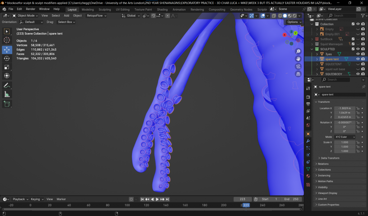Show the SQUDITENT object in viewport

tap(358, 64)
